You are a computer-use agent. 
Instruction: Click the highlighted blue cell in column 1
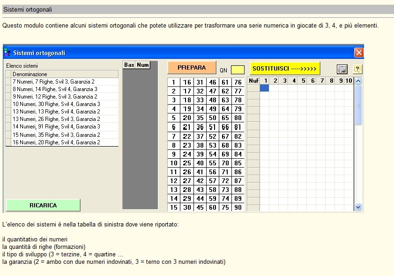tap(264, 88)
